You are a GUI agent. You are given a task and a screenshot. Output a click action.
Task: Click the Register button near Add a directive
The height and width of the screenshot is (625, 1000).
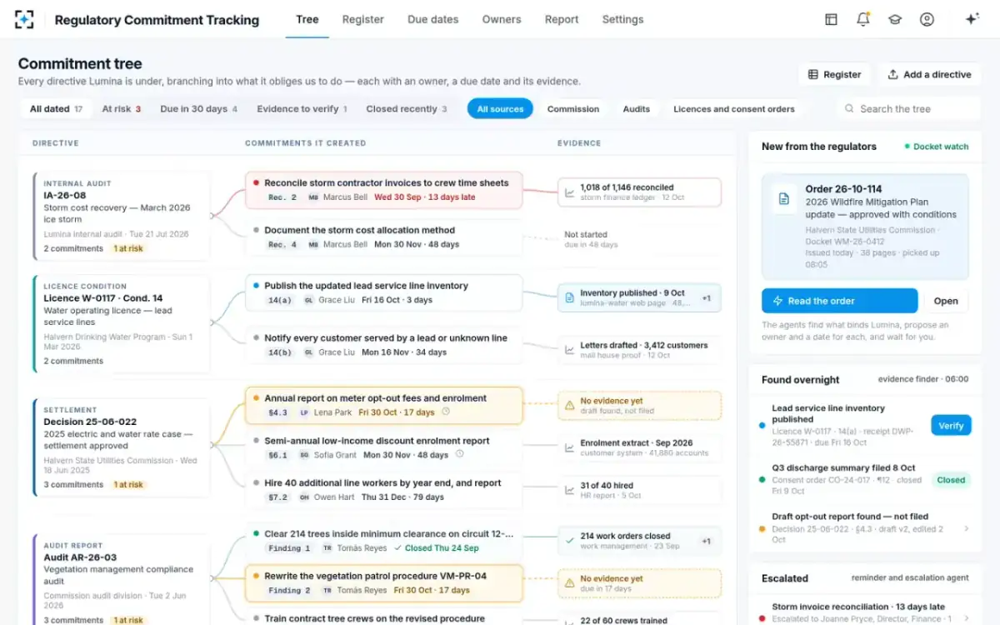pos(835,74)
